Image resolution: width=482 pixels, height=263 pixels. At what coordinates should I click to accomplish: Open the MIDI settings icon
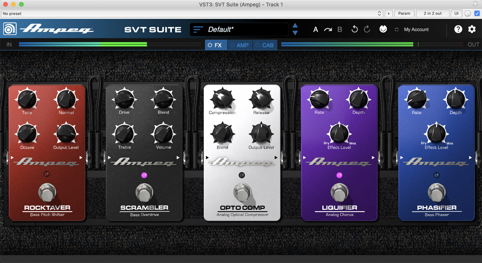[x=383, y=29]
